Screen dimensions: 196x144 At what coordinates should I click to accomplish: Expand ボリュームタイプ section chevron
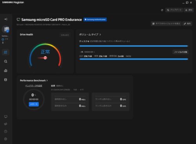[x=100, y=35]
